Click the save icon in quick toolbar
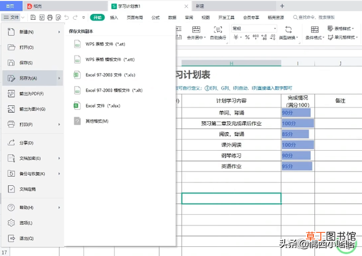The width and height of the screenshot is (362, 256). 33,18
